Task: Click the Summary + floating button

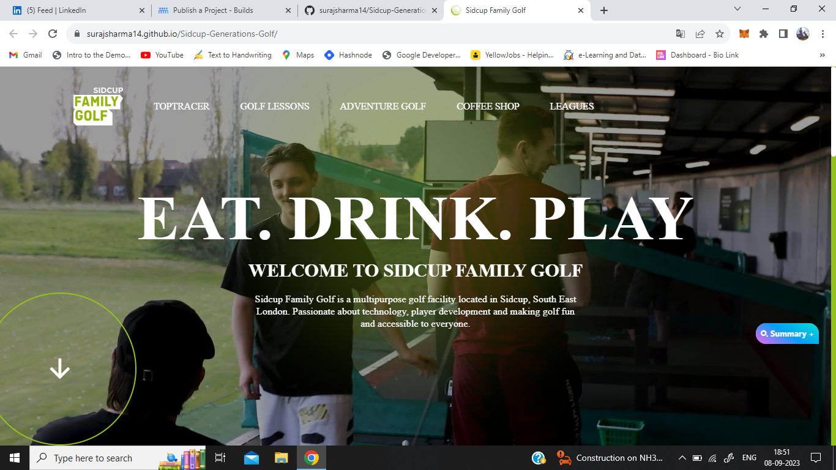Action: 787,334
